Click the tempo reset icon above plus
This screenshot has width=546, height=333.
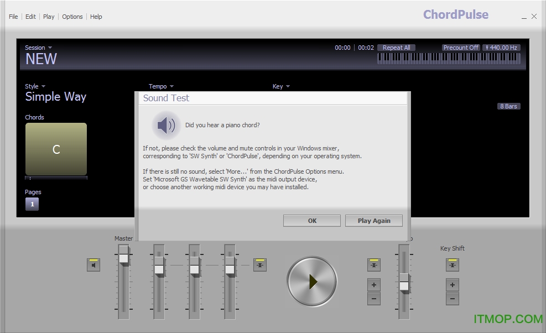[374, 265]
